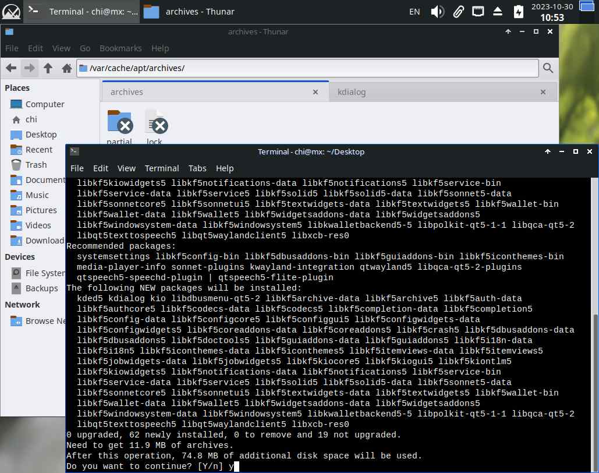Click the Thunar back navigation arrow

click(x=10, y=69)
